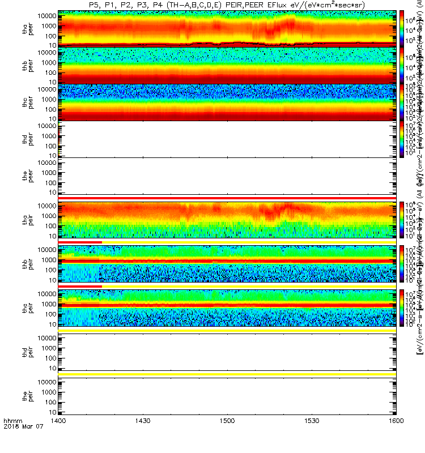Click the tha peer color scale bar
Image resolution: width=425 pixels, height=453 pixels.
pos(402,29)
